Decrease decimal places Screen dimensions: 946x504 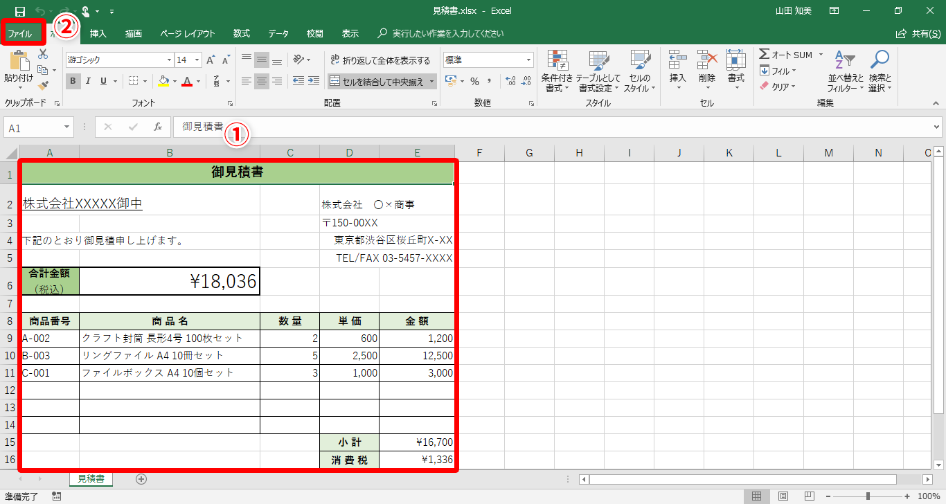(x=526, y=81)
